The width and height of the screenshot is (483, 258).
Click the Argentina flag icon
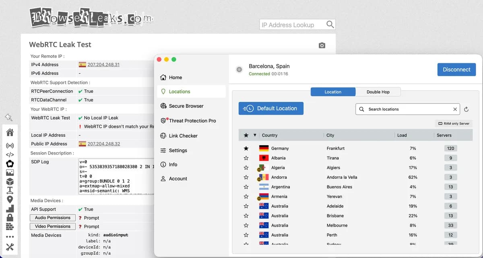click(x=264, y=187)
